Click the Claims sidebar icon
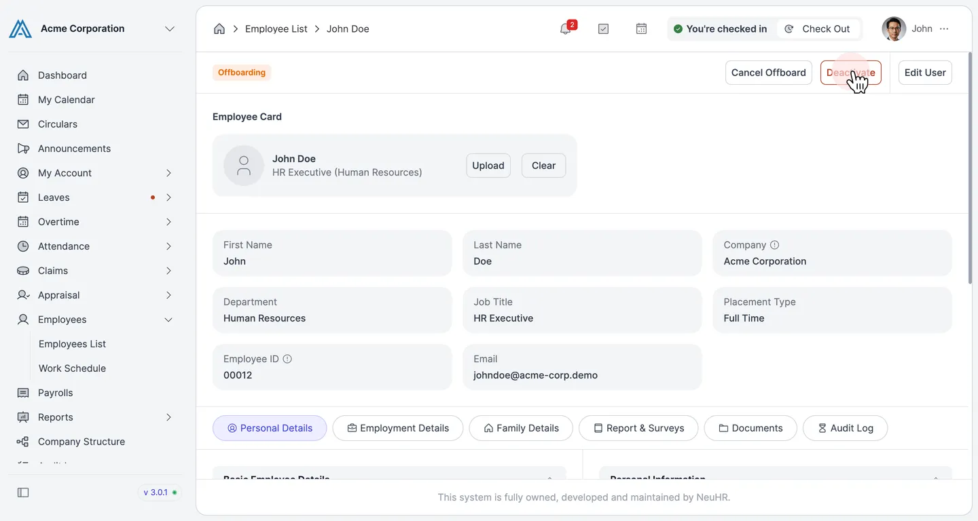This screenshot has width=978, height=521. [x=23, y=271]
